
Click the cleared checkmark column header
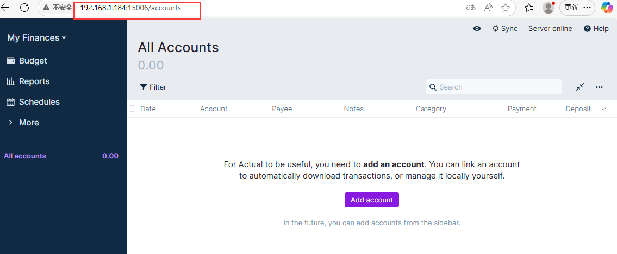click(604, 109)
